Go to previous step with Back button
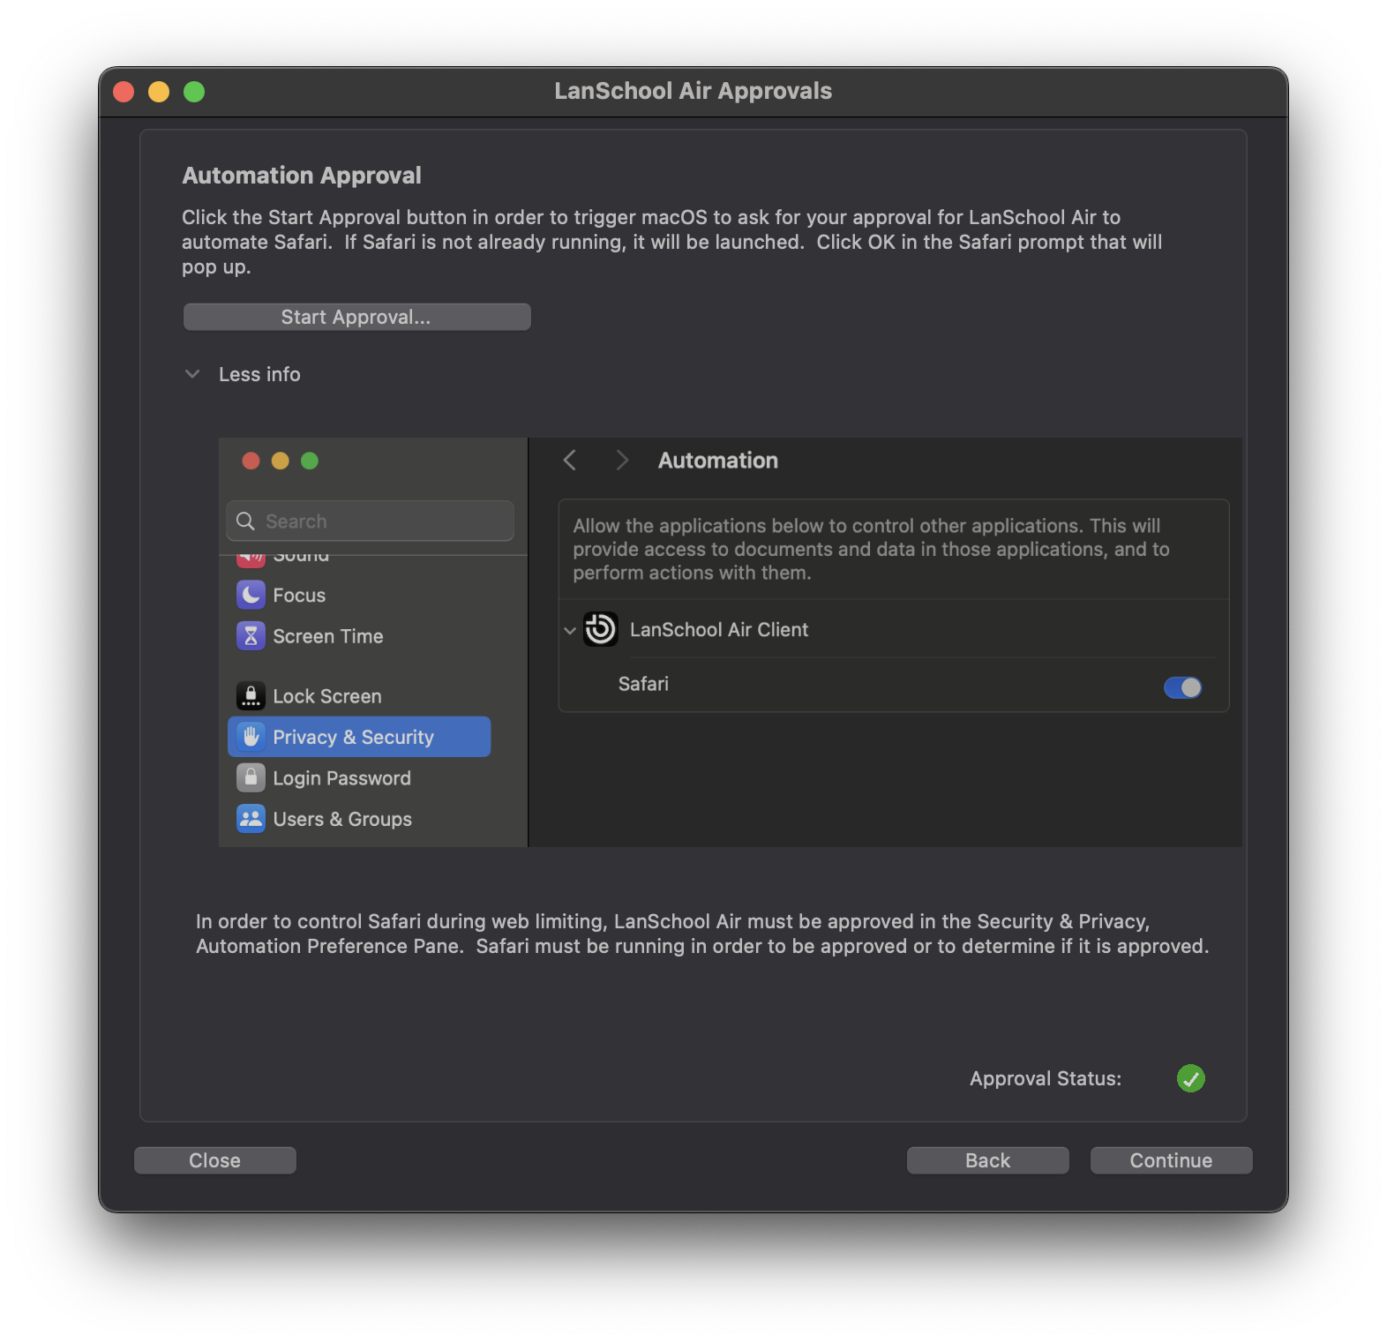The image size is (1387, 1343). (987, 1160)
